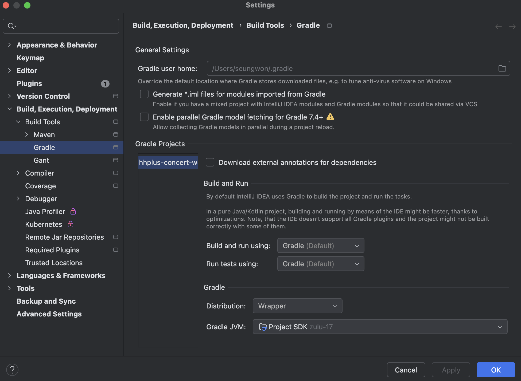Enable Generate *.iml files for modules checkbox
This screenshot has height=381, width=521.
point(144,94)
